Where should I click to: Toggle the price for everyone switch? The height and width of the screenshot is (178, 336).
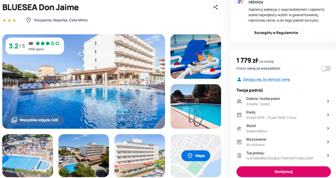[326, 68]
